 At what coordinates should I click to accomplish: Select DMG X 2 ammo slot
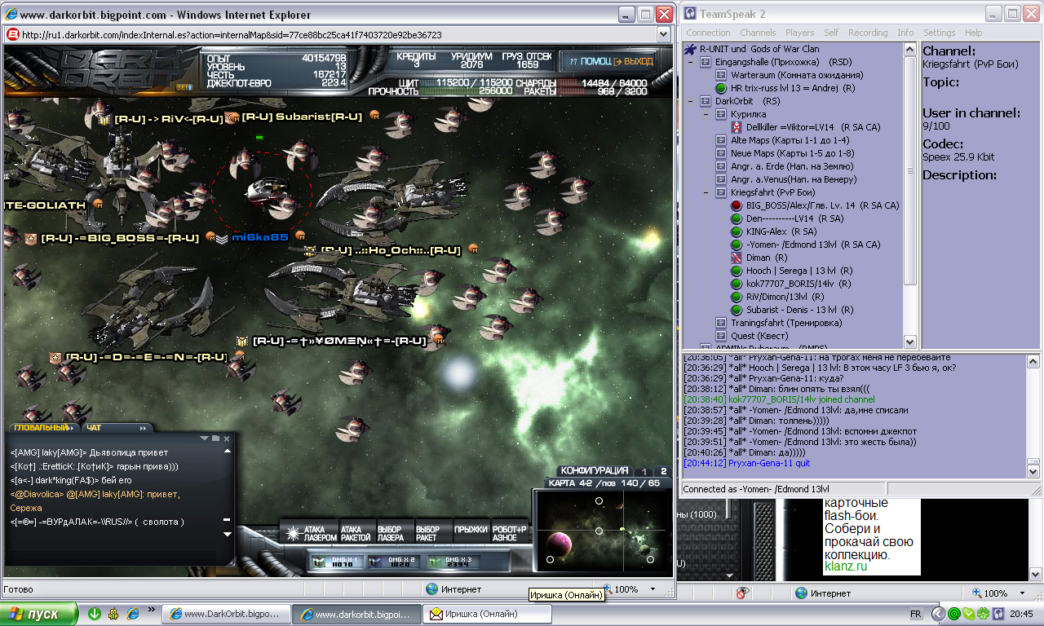point(392,562)
